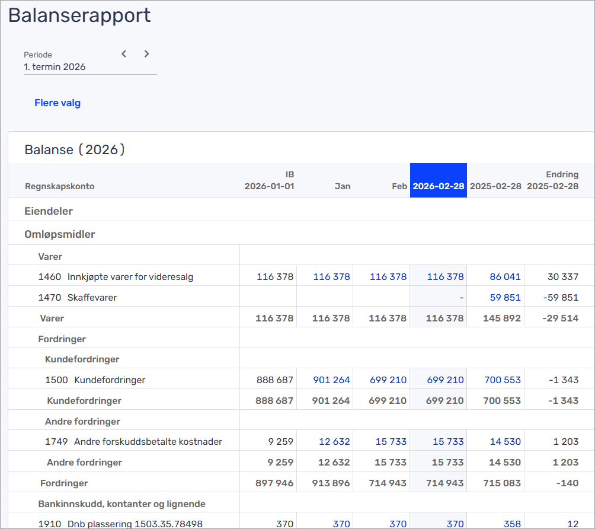Open February Kundefordringer amount 699 210

pyautogui.click(x=388, y=380)
